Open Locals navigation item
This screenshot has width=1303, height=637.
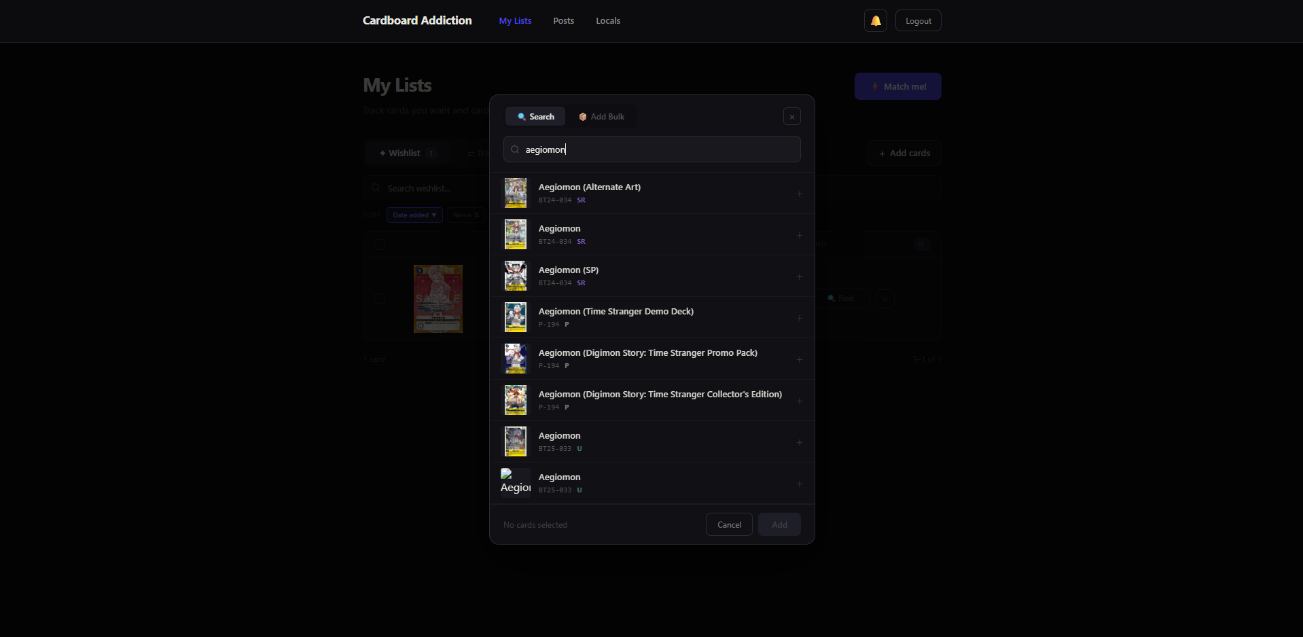608,21
